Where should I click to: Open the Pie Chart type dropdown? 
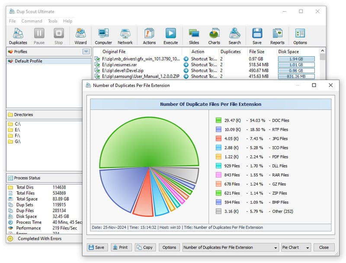(x=296, y=247)
